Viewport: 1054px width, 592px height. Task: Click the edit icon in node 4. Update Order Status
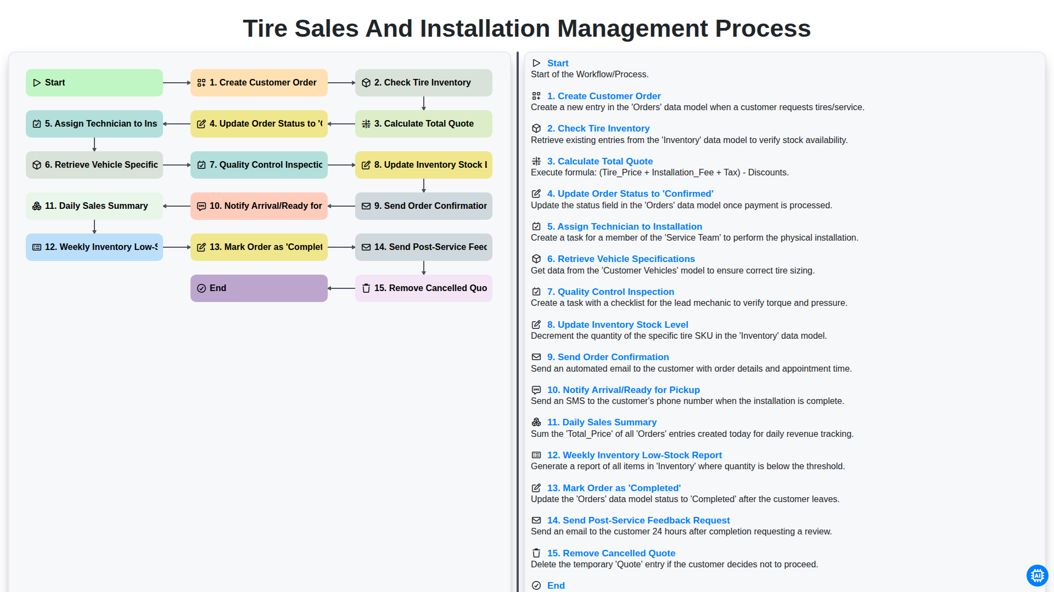tap(201, 124)
